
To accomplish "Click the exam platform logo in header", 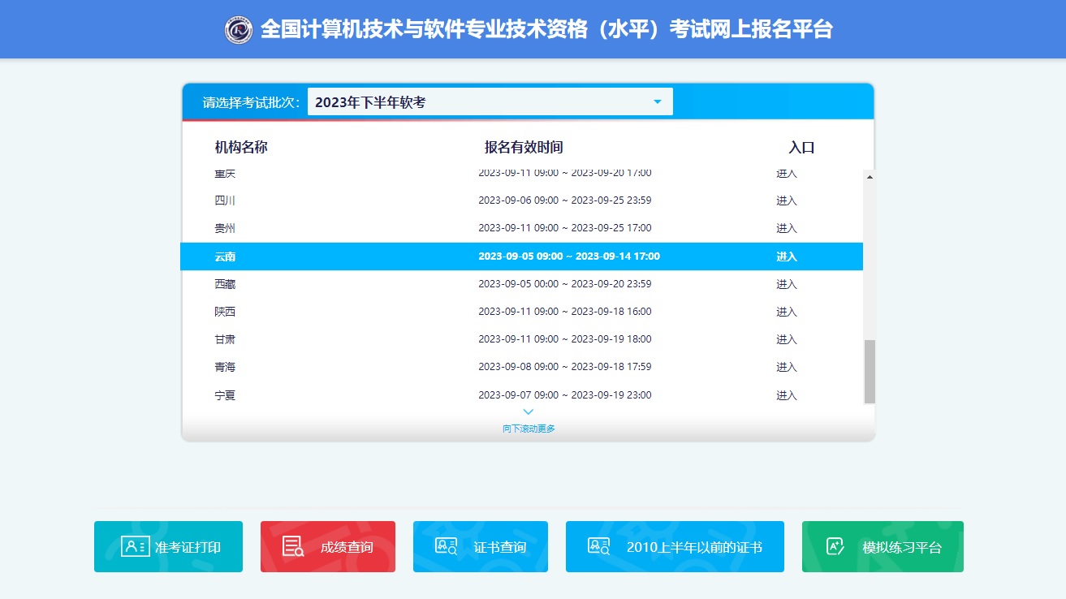I will (239, 30).
